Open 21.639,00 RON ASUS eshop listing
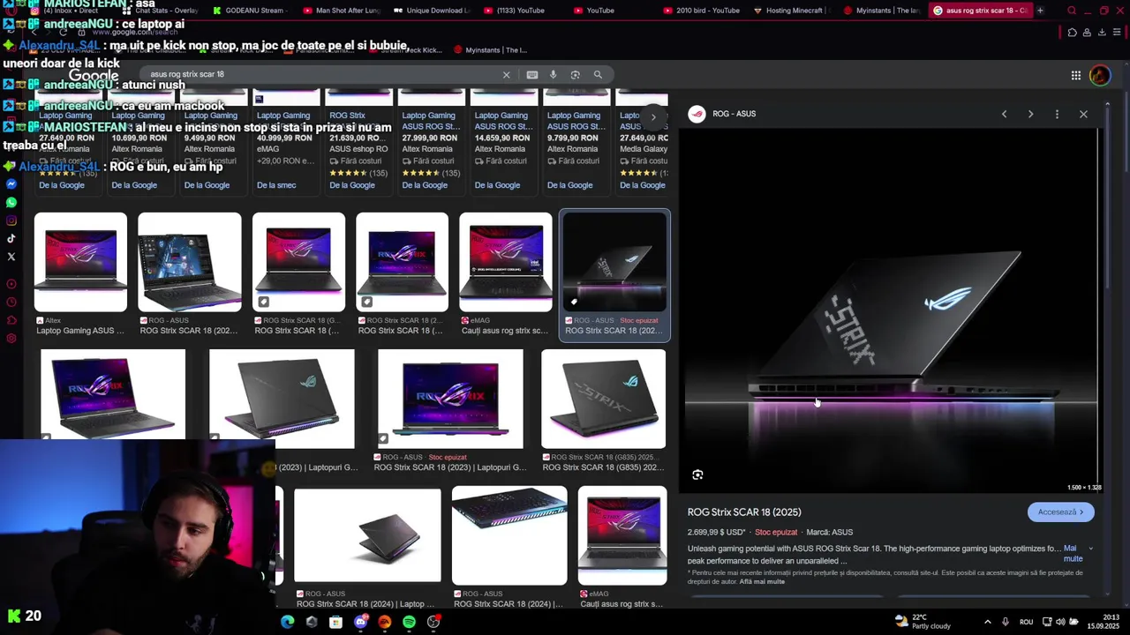 (x=358, y=139)
